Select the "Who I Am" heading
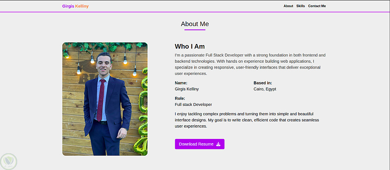This screenshot has width=390, height=170. (x=190, y=47)
